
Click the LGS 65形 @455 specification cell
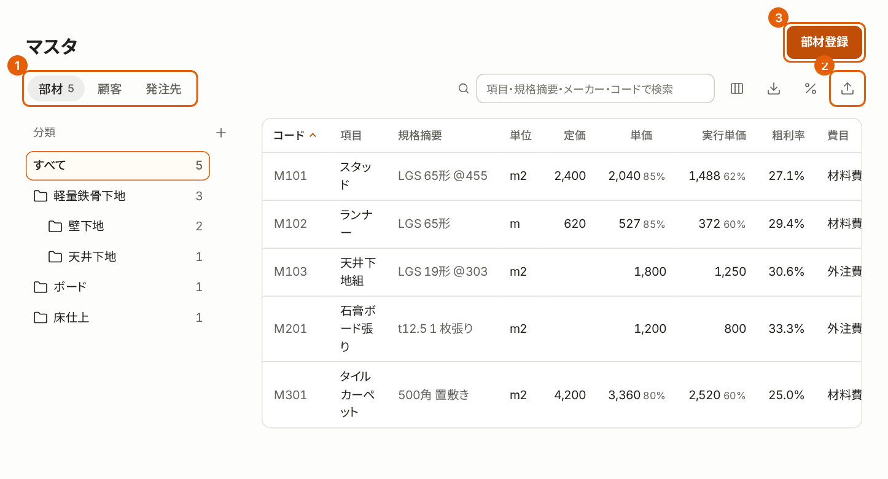point(443,176)
